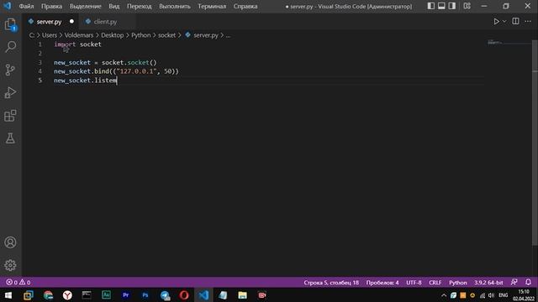Image resolution: width=538 pixels, height=302 pixels.
Task: Open Premiere Pro from taskbar
Action: [x=125, y=295]
